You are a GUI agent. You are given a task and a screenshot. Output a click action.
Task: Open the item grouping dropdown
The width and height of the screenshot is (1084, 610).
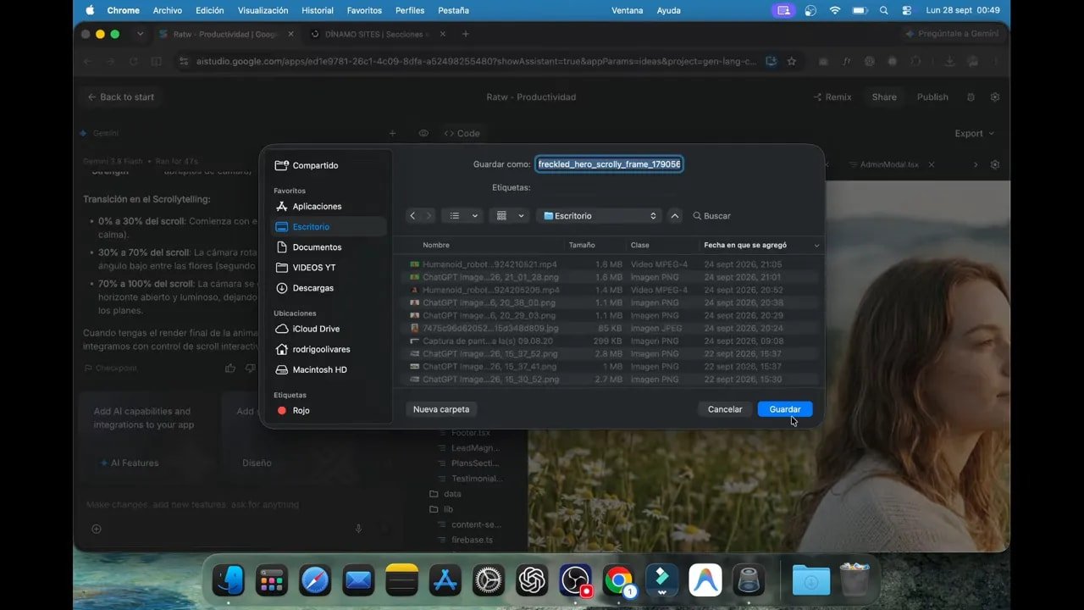click(x=510, y=216)
